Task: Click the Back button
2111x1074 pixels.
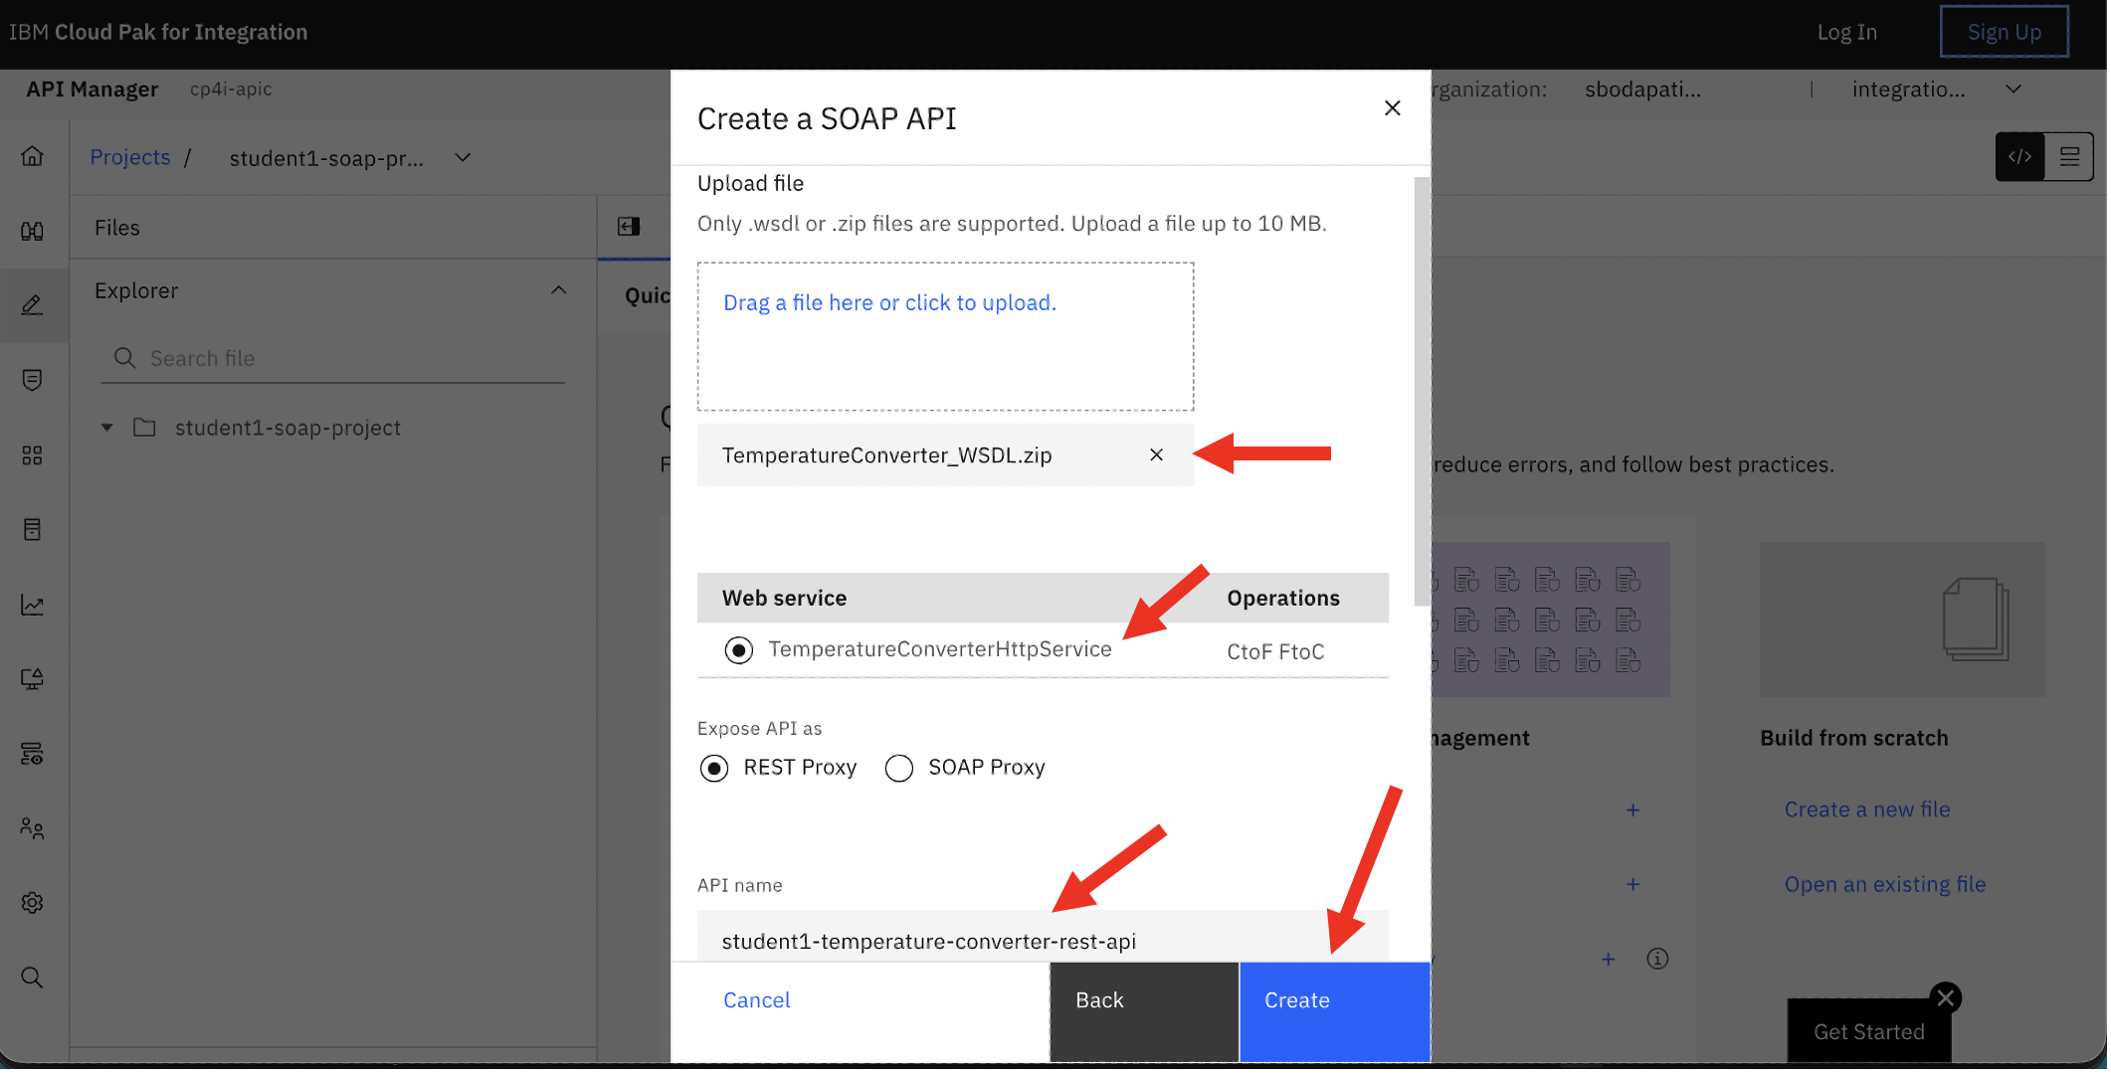Action: [1146, 1014]
